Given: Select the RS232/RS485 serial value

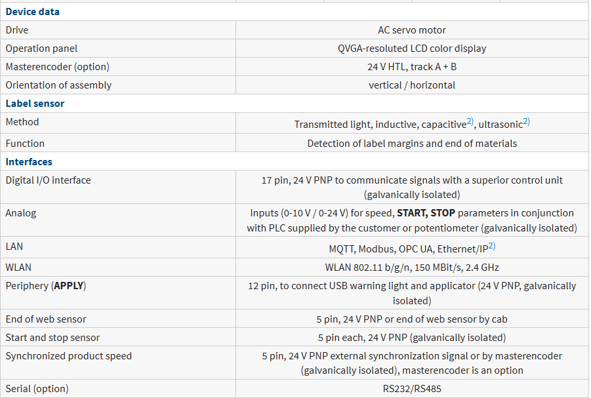Looking at the screenshot, I should point(412,389).
